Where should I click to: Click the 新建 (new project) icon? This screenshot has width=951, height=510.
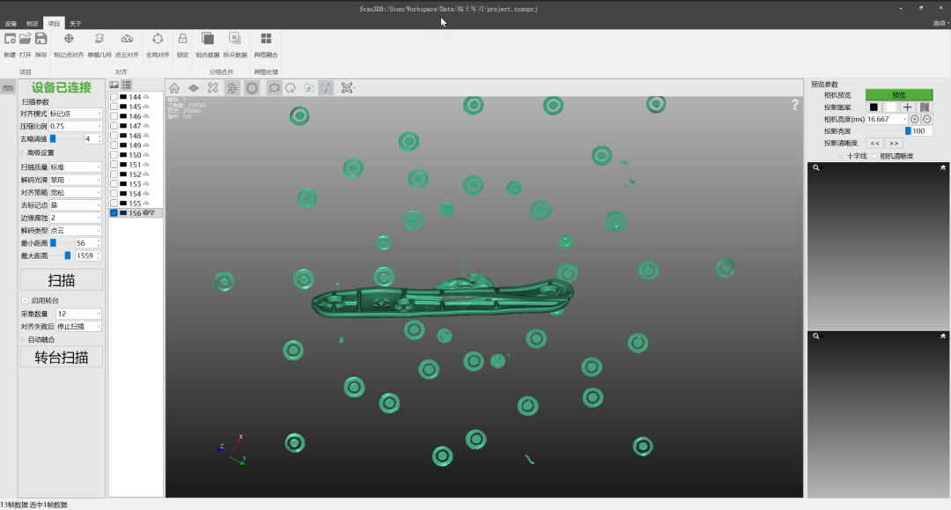[x=10, y=40]
